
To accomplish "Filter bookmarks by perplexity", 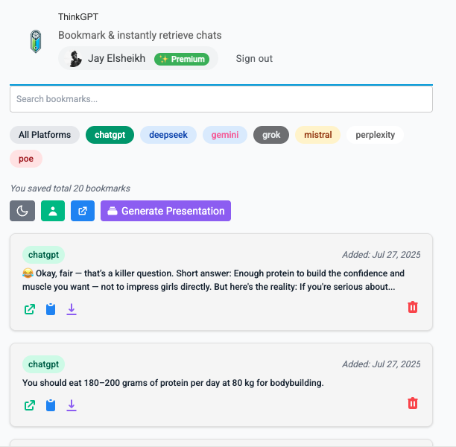I will [x=375, y=135].
